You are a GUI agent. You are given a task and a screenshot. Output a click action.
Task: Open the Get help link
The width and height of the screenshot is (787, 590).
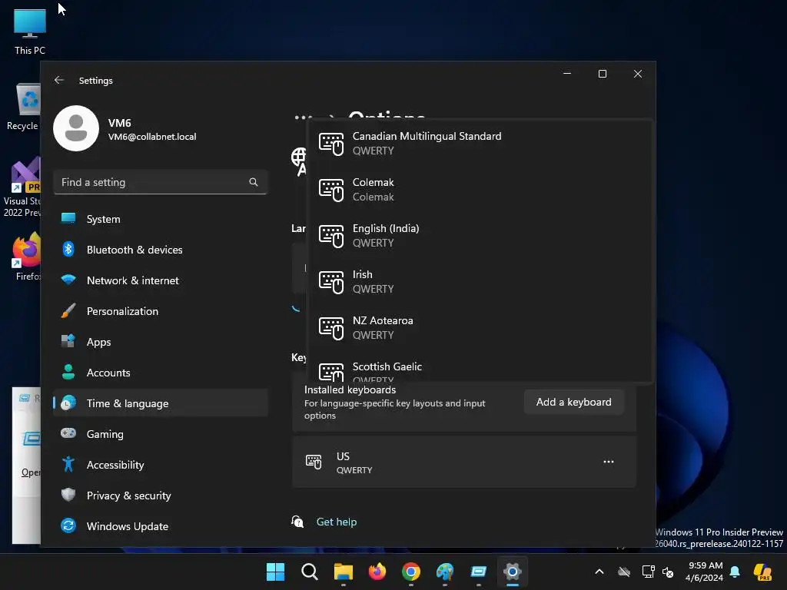[x=337, y=522]
